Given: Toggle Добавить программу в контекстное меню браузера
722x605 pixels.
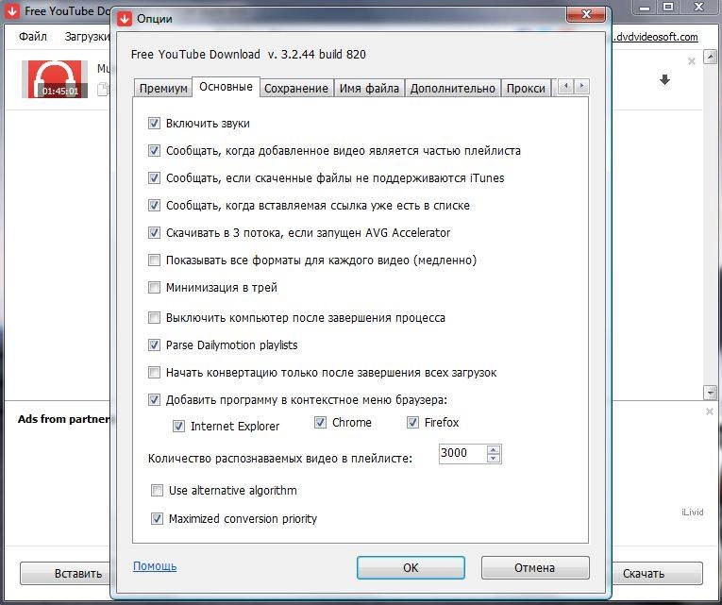Looking at the screenshot, I should [x=154, y=399].
